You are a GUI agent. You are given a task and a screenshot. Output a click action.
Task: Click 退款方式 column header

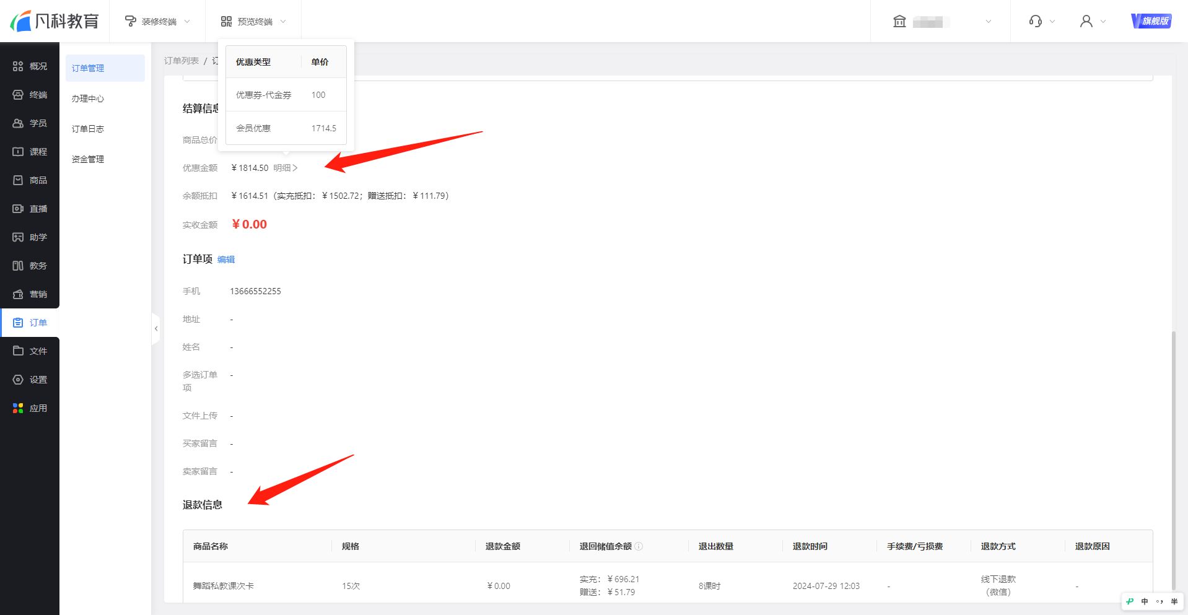pos(998,546)
